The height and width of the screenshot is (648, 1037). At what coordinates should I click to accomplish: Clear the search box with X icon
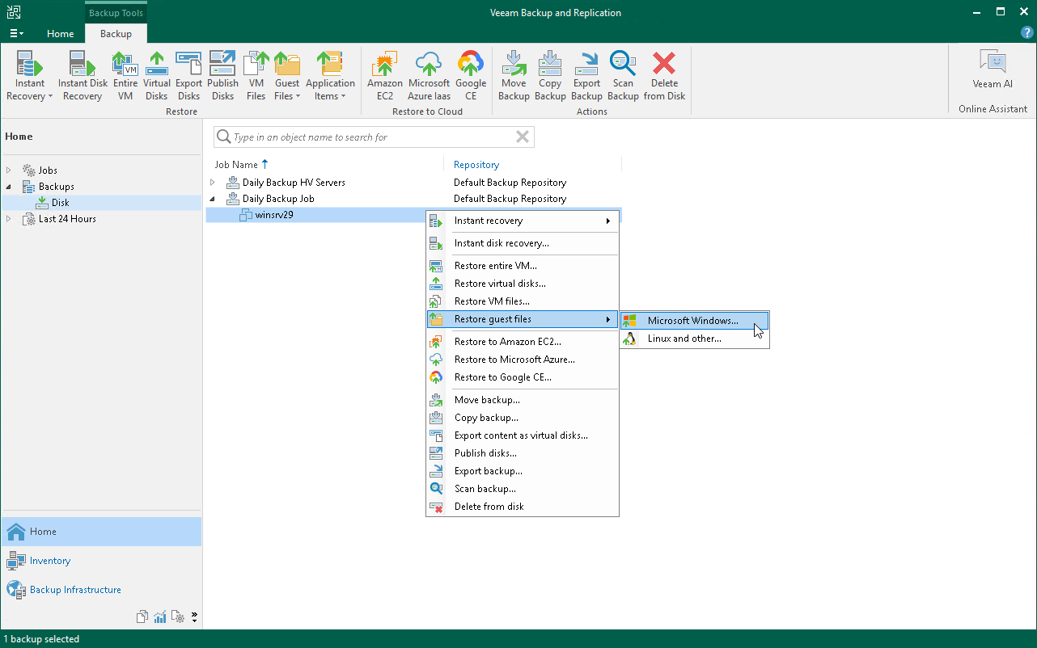[523, 137]
